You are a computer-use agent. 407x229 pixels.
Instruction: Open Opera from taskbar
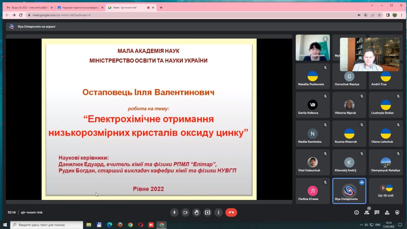[141, 225]
